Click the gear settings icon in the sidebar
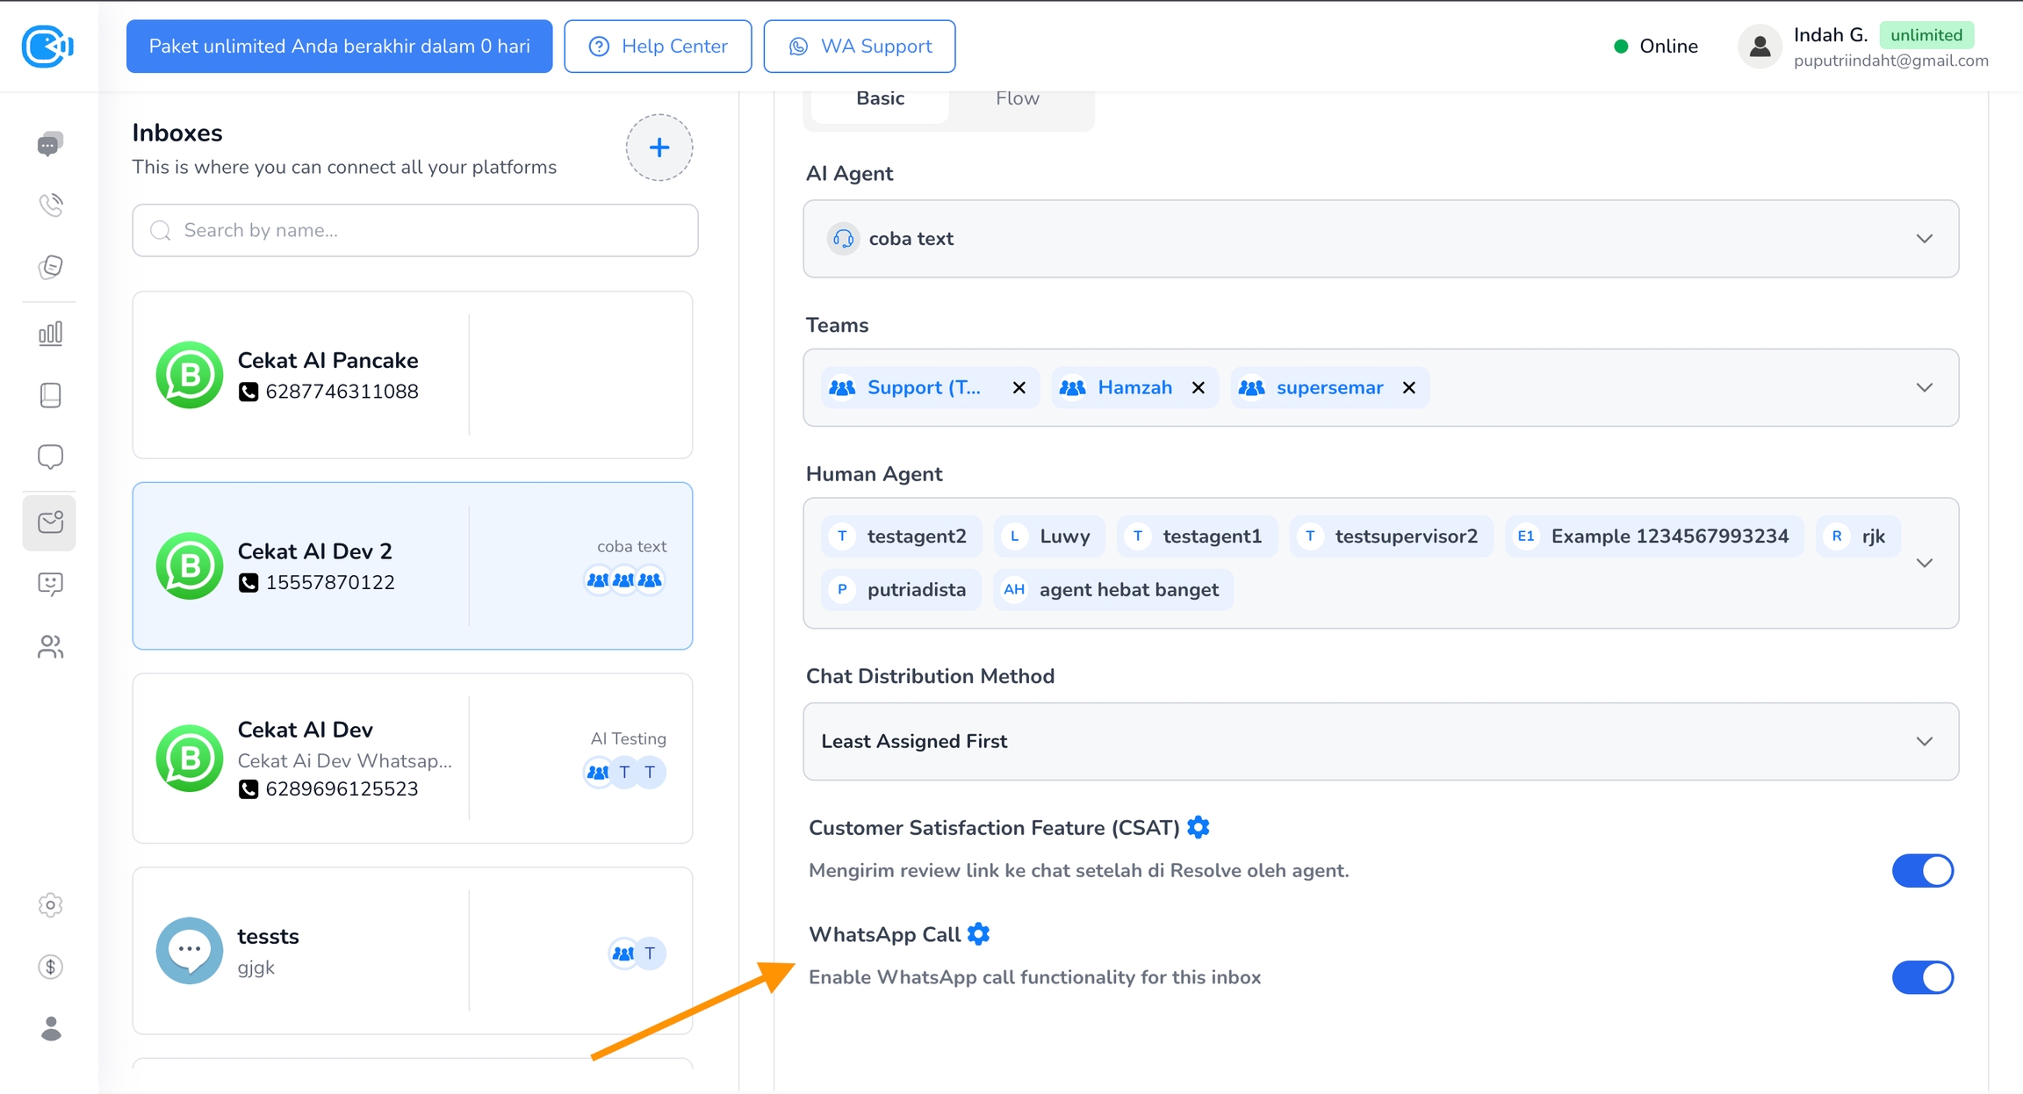 (x=50, y=905)
